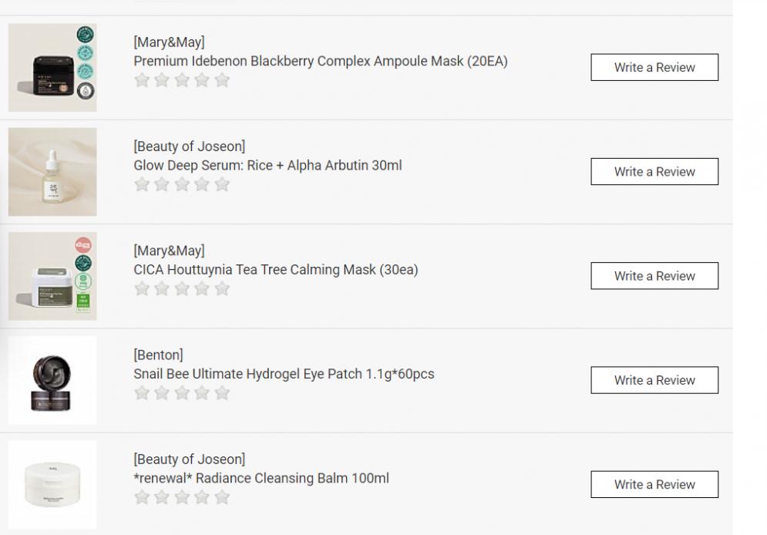Screen dimensions: 767x535
Task: Rate Glow Deep Serum four stars
Action: [202, 184]
